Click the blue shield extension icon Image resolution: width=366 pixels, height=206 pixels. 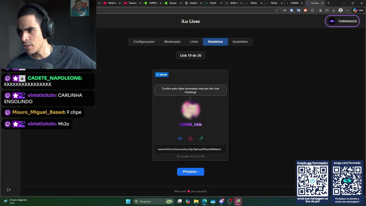(x=292, y=10)
